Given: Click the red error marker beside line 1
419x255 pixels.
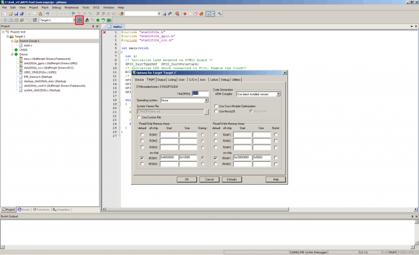Looking at the screenshot, I should [x=104, y=32].
